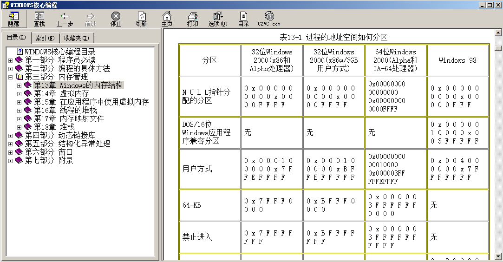Click the 64-KB row label
The width and height of the screenshot is (503, 262).
pyautogui.click(x=191, y=205)
